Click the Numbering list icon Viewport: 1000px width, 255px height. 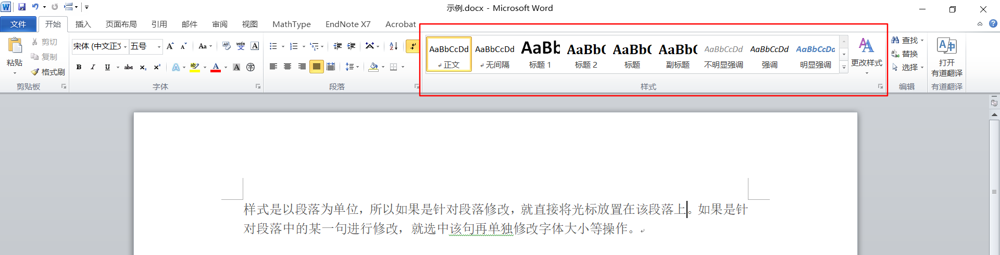294,46
